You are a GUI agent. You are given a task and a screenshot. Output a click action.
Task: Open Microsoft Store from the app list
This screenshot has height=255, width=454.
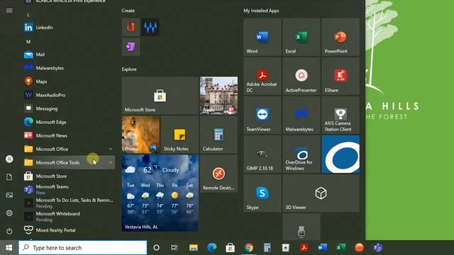tap(69, 176)
